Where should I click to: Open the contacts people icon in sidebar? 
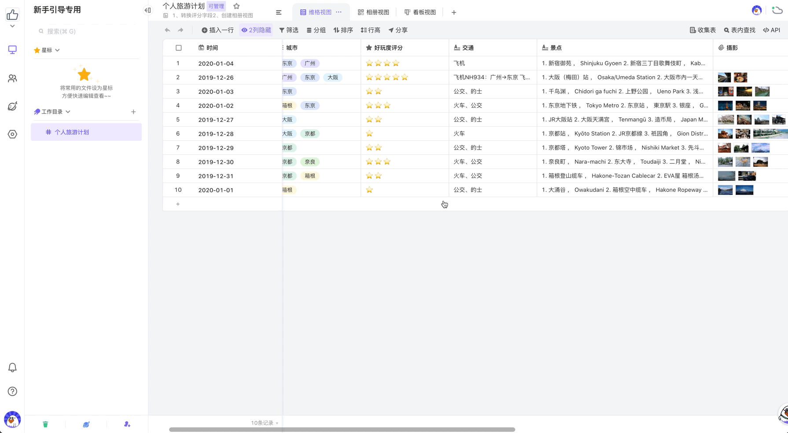point(12,78)
